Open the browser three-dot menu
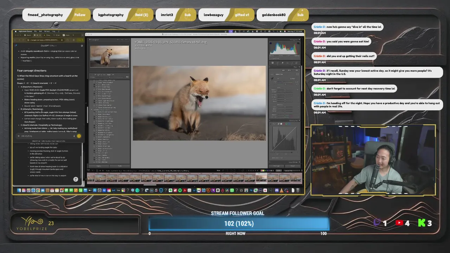This screenshot has width=450, height=253. (x=82, y=40)
